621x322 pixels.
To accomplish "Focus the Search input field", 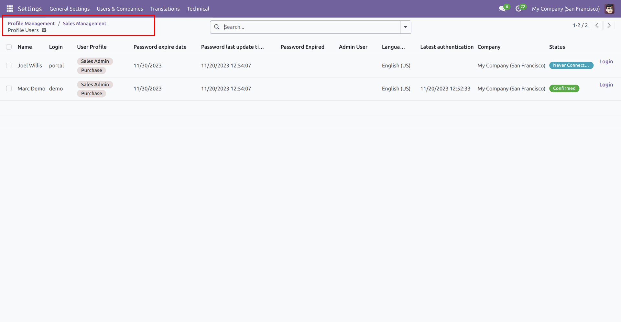I will coord(310,27).
